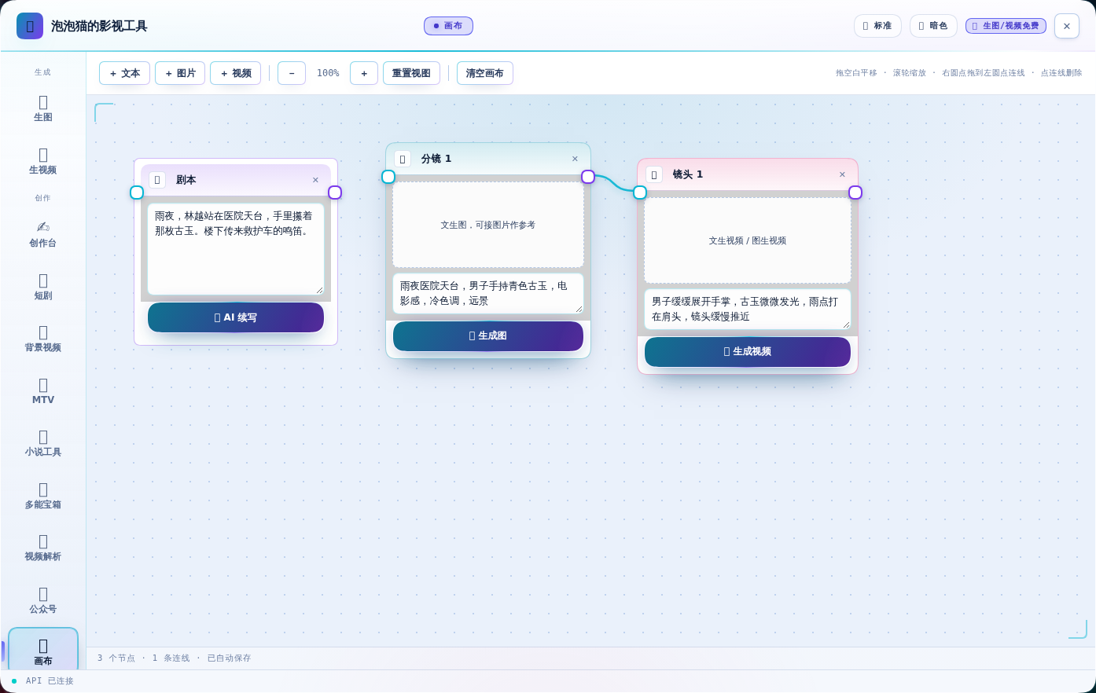This screenshot has width=1096, height=693.
Task: Edit the 分镜 1 prompt text field
Action: (488, 293)
